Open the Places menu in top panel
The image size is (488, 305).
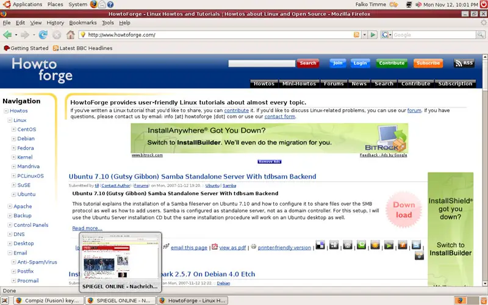point(55,4)
